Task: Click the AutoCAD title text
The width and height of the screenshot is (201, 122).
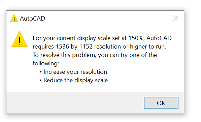Action: 32,19
